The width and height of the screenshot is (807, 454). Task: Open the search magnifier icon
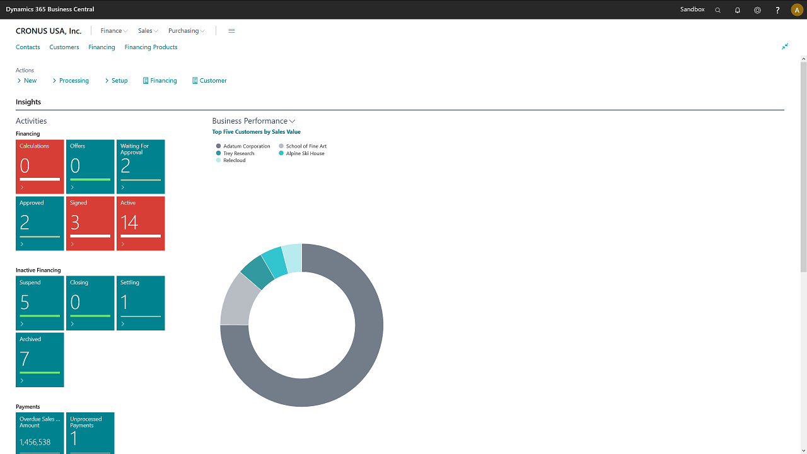717,10
